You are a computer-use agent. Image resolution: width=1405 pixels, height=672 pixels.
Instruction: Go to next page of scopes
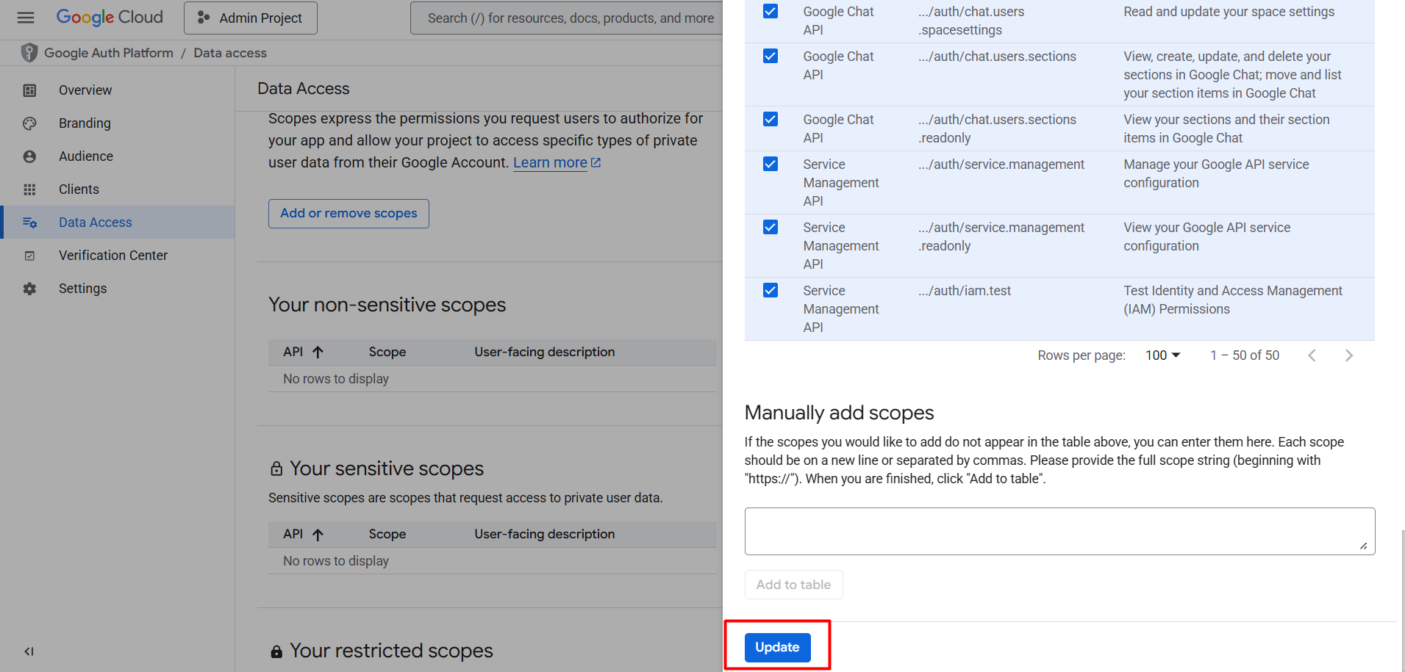1348,355
